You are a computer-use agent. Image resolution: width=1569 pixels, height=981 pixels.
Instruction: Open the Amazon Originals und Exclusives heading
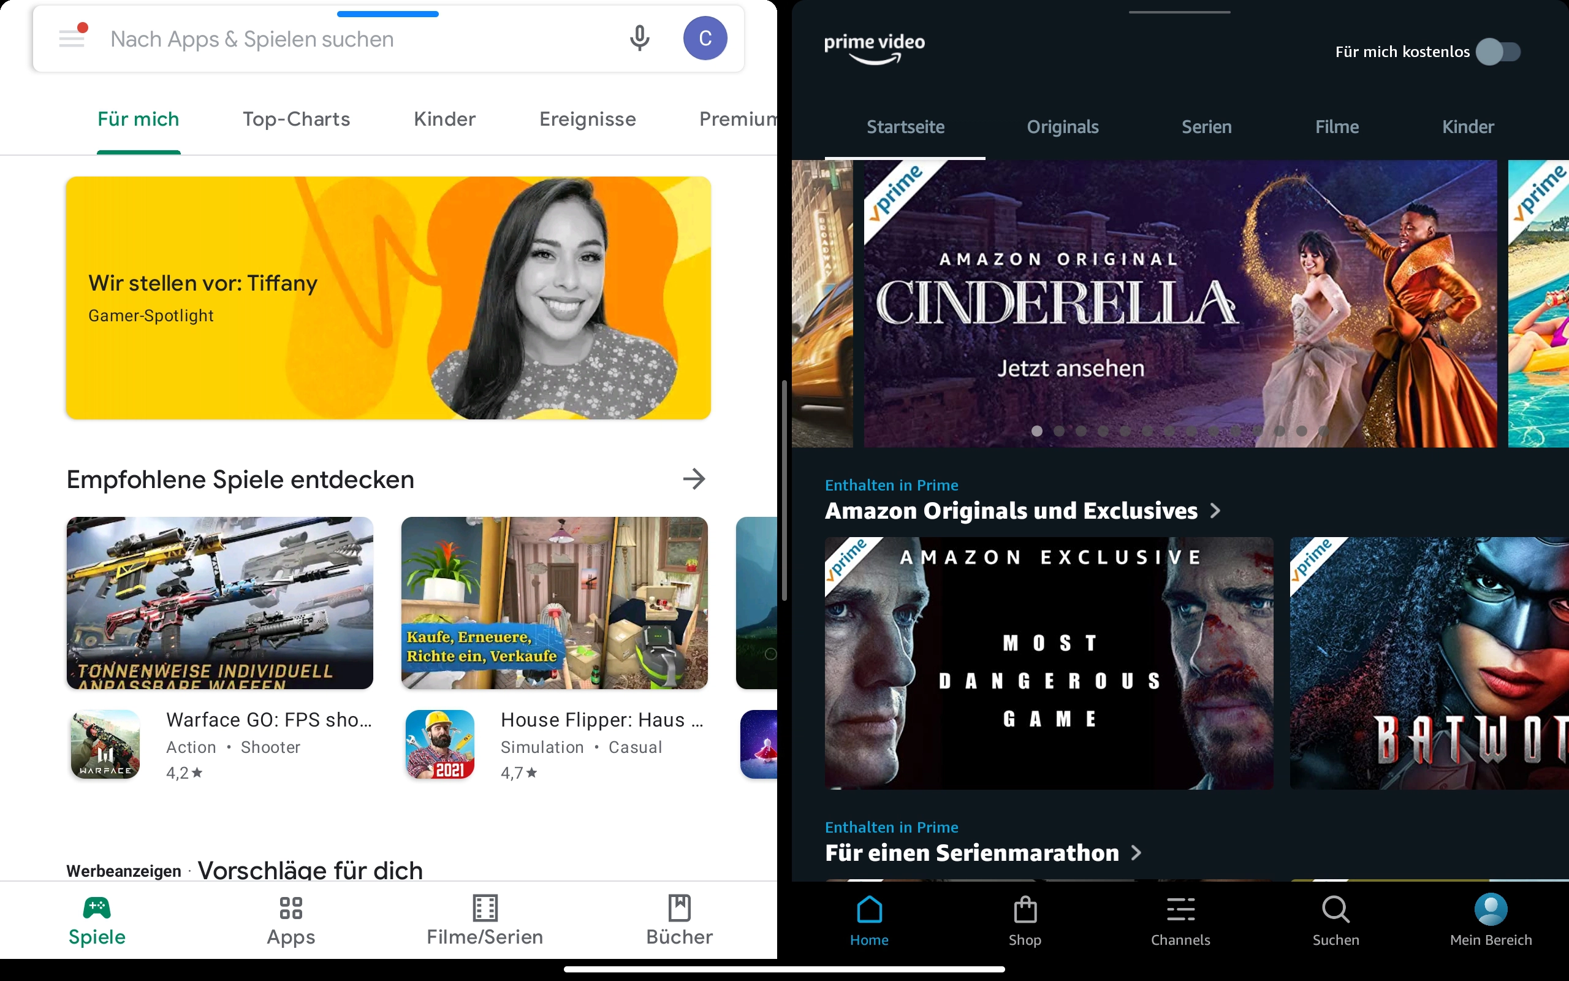[x=1011, y=511]
